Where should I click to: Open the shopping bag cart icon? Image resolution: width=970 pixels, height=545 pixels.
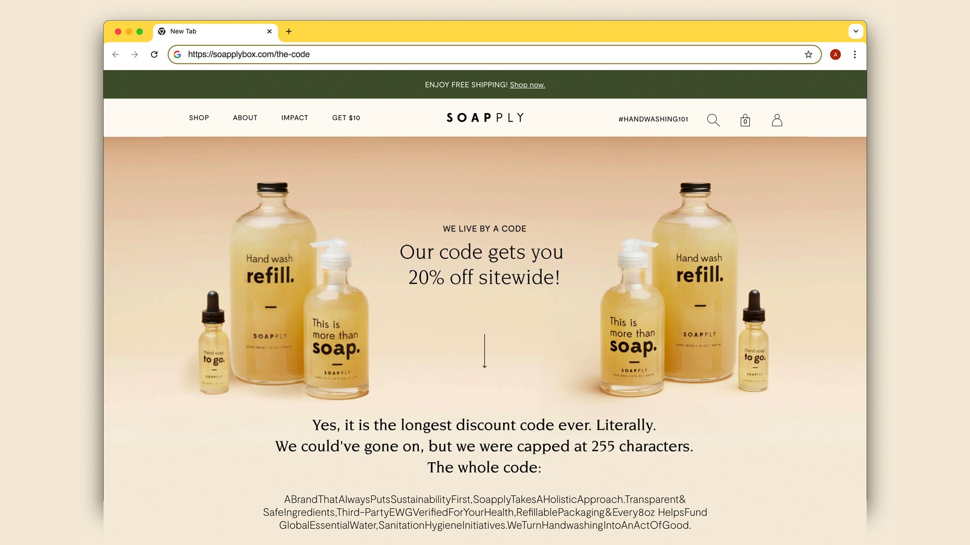(745, 120)
